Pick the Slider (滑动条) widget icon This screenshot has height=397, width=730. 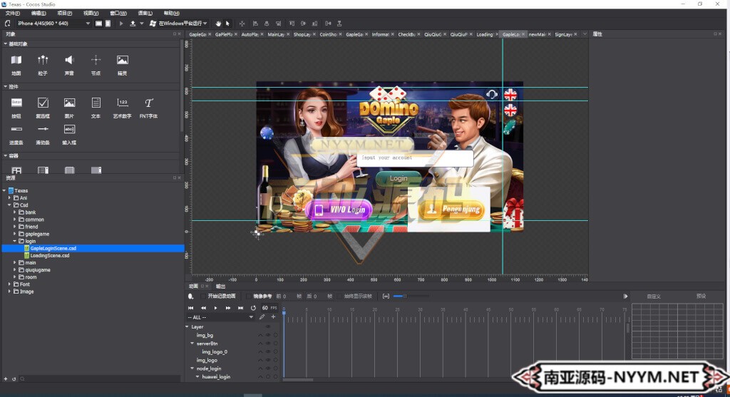pyautogui.click(x=43, y=129)
